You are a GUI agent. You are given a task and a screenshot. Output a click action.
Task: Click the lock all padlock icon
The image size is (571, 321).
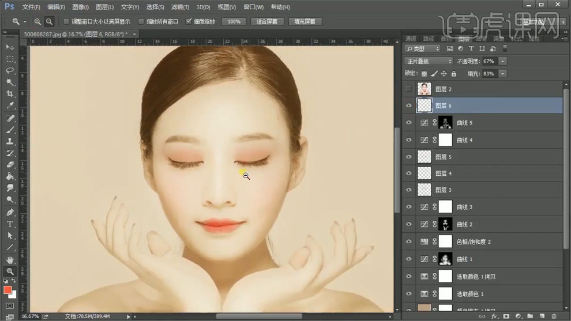(x=453, y=74)
